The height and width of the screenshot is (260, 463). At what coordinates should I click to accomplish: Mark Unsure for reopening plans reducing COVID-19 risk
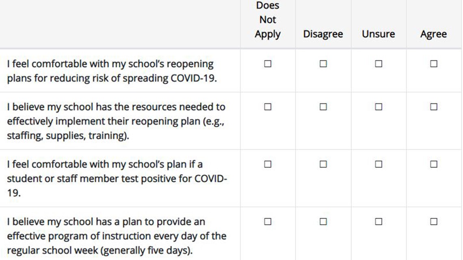(378, 64)
